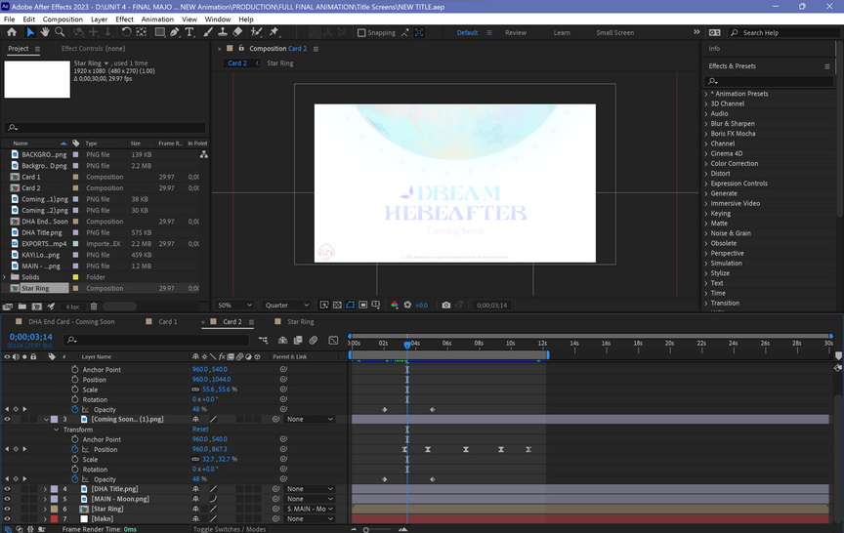The height and width of the screenshot is (533, 844).
Task: Open the Quarter resolution dropdown
Action: point(287,305)
